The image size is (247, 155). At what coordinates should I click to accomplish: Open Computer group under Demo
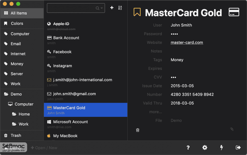point(22,104)
